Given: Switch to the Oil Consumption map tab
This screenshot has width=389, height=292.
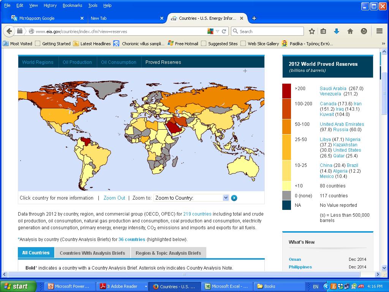Looking at the screenshot, I should tap(119, 62).
